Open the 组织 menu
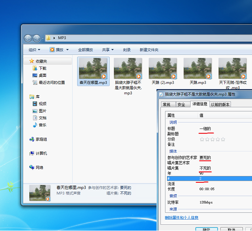The width and height of the screenshot is (252, 231). coord(34,50)
